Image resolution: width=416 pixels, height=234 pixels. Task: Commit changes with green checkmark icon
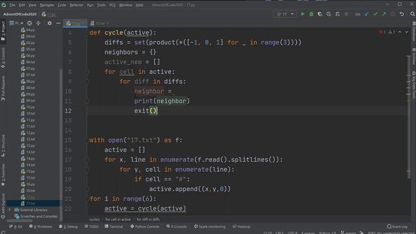pos(376,14)
